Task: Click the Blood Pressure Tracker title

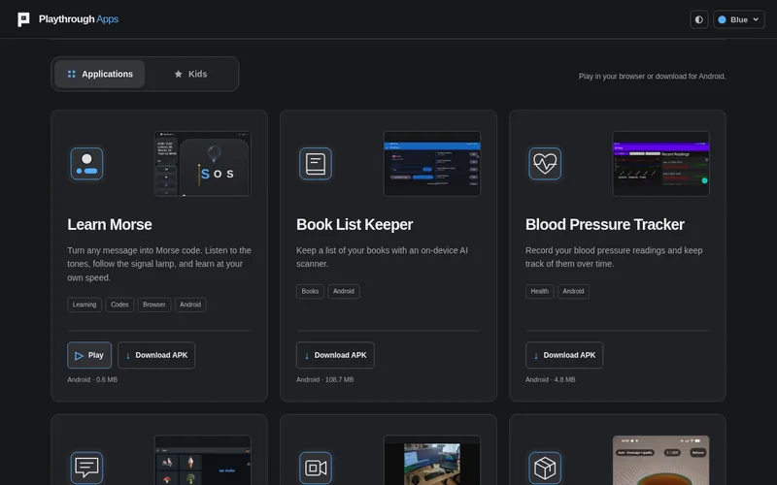Action: (x=604, y=225)
